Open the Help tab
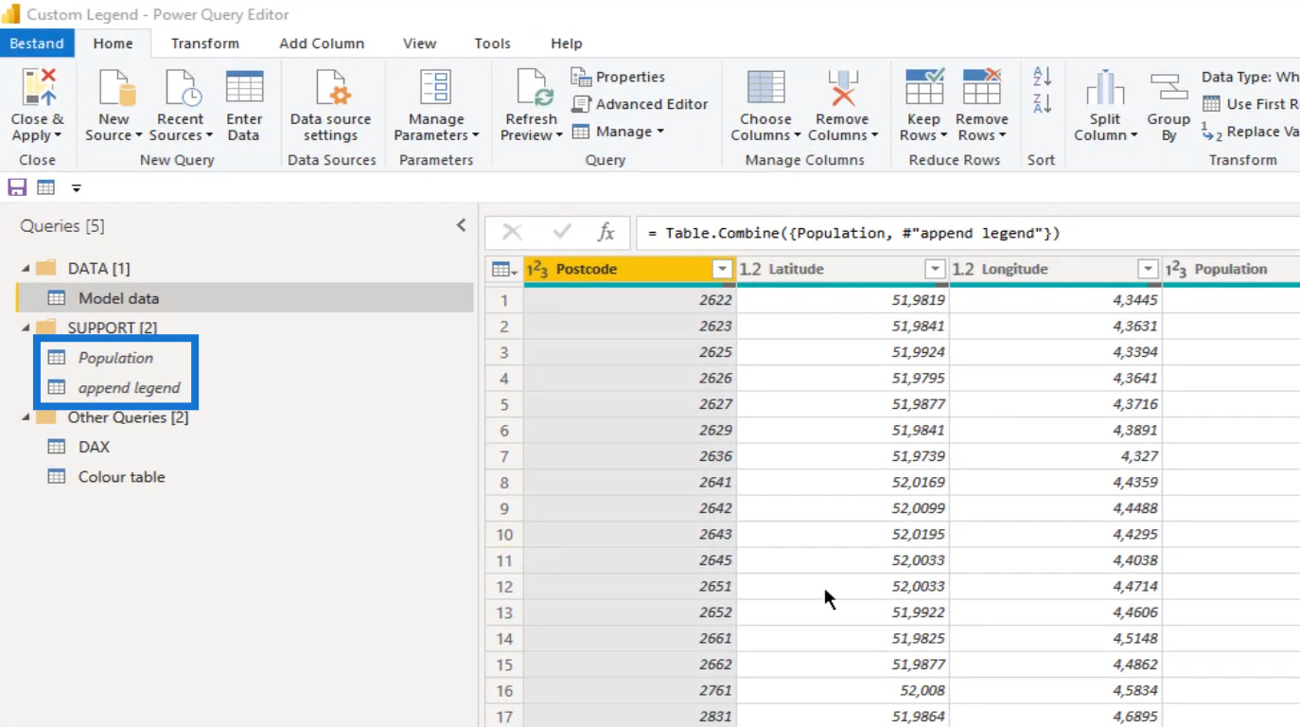The height and width of the screenshot is (727, 1300). pyautogui.click(x=566, y=44)
